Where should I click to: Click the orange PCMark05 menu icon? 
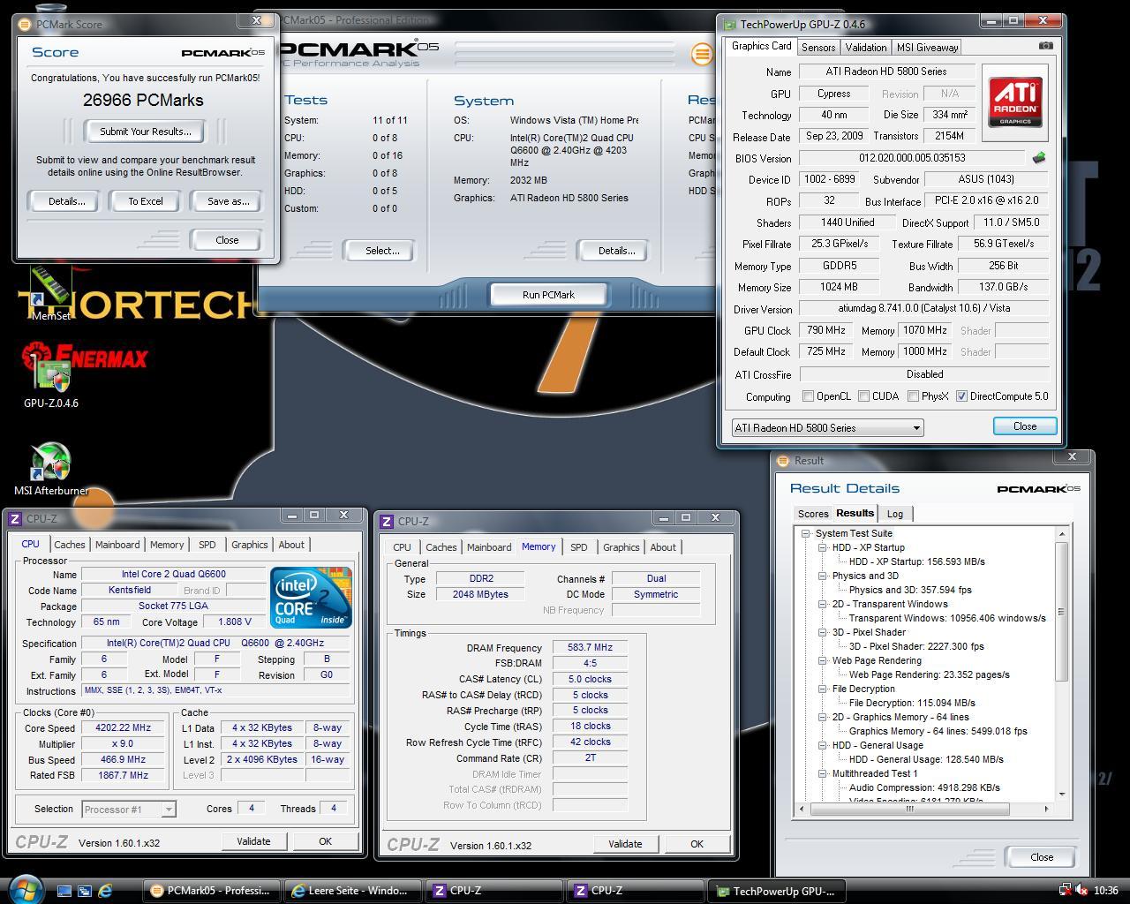pos(702,54)
